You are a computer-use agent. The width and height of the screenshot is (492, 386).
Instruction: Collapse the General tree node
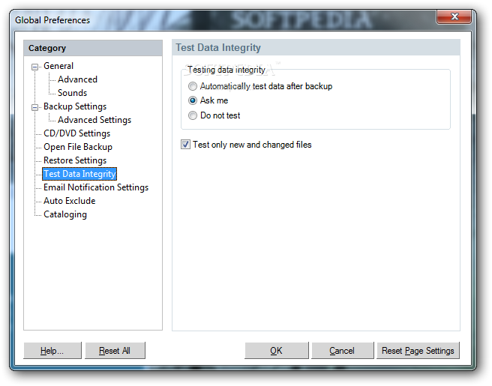34,67
